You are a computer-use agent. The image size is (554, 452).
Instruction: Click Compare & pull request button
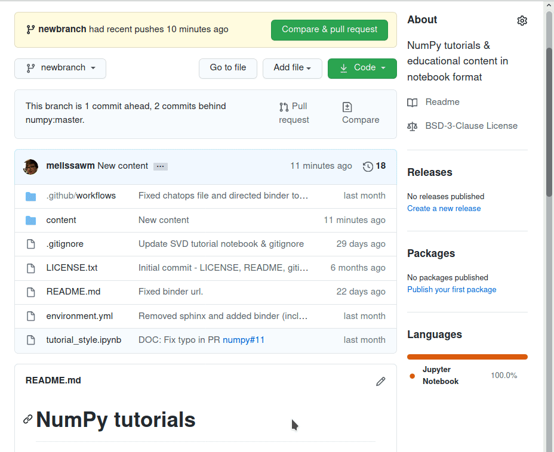(x=330, y=30)
